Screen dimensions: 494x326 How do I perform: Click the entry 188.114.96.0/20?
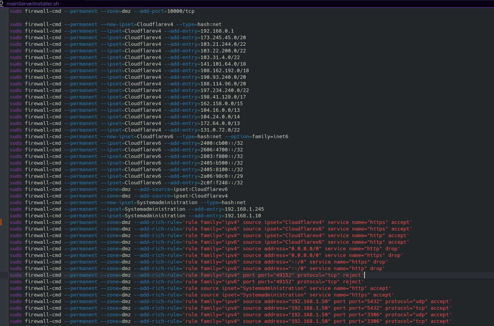click(223, 83)
